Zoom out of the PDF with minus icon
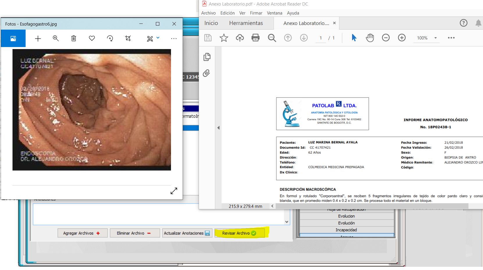 coord(386,38)
